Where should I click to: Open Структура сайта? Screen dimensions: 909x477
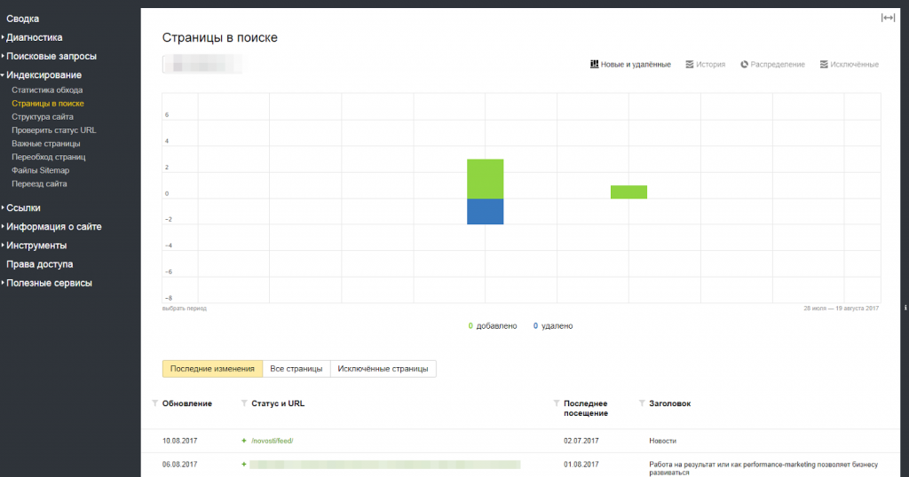[43, 116]
